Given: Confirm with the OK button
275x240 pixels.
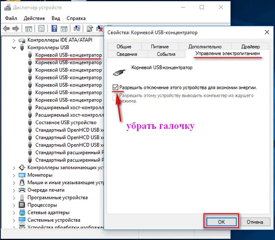Looking at the screenshot, I should [221, 222].
